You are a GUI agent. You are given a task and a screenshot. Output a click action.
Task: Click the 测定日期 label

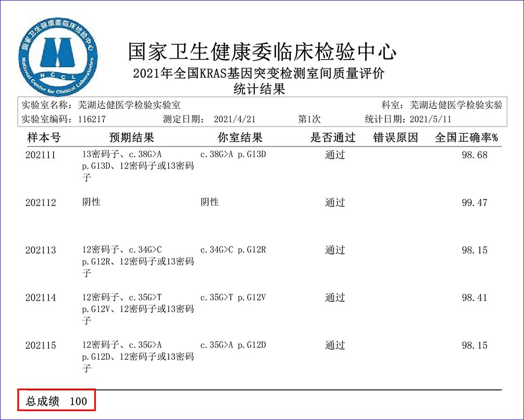coord(183,119)
